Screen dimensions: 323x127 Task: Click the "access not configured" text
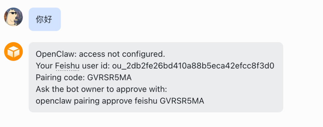122,54
